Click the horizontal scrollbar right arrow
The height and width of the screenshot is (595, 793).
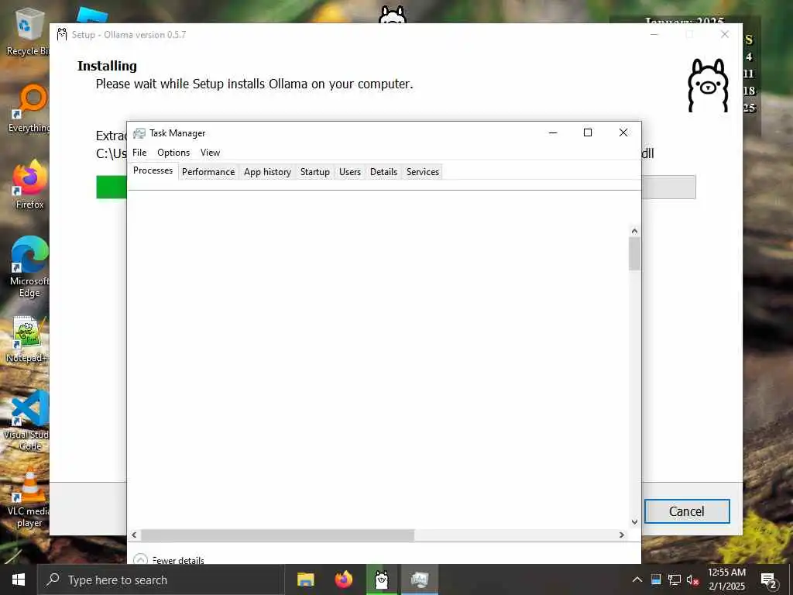[x=622, y=535]
